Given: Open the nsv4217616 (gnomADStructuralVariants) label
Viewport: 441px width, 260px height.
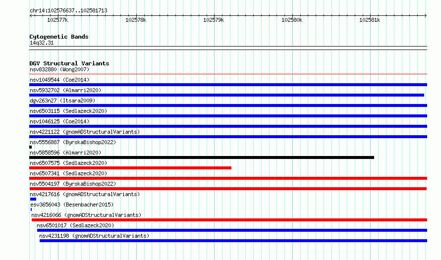Looking at the screenshot, I should (85, 194).
